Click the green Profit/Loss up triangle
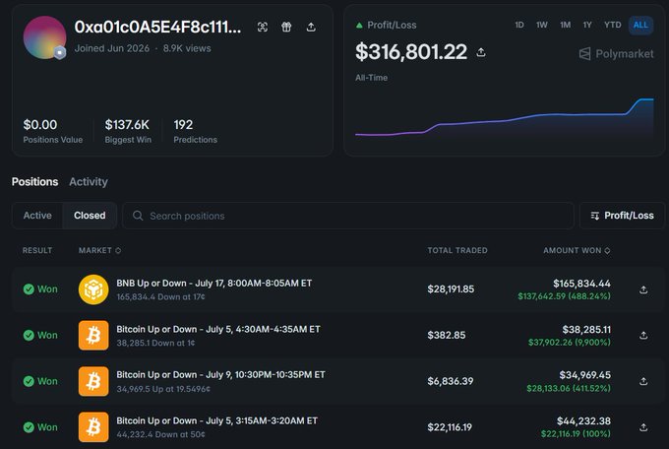The height and width of the screenshot is (449, 669). coord(359,26)
